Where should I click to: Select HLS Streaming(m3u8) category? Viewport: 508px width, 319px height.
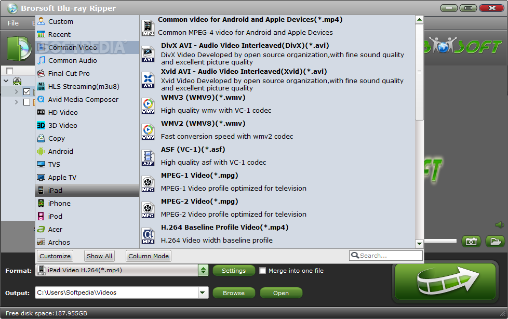(x=87, y=87)
